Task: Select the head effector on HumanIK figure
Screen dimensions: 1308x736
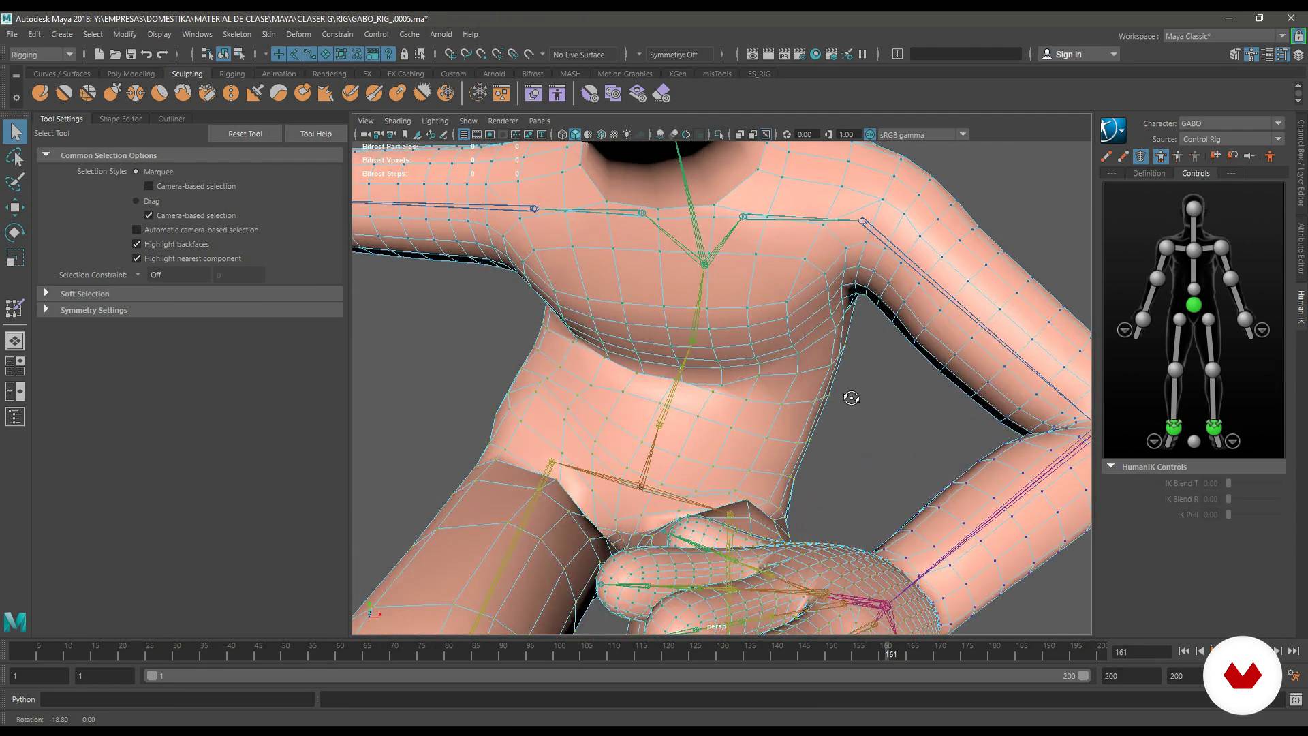Action: [1194, 209]
